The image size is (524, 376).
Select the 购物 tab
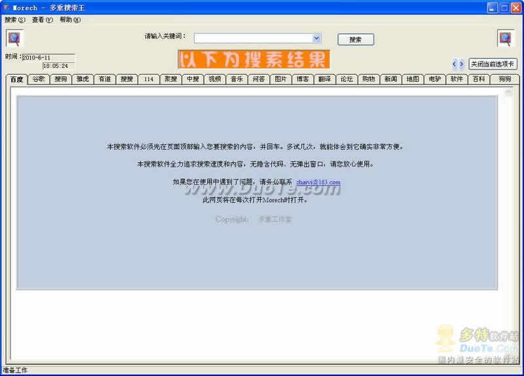(369, 79)
